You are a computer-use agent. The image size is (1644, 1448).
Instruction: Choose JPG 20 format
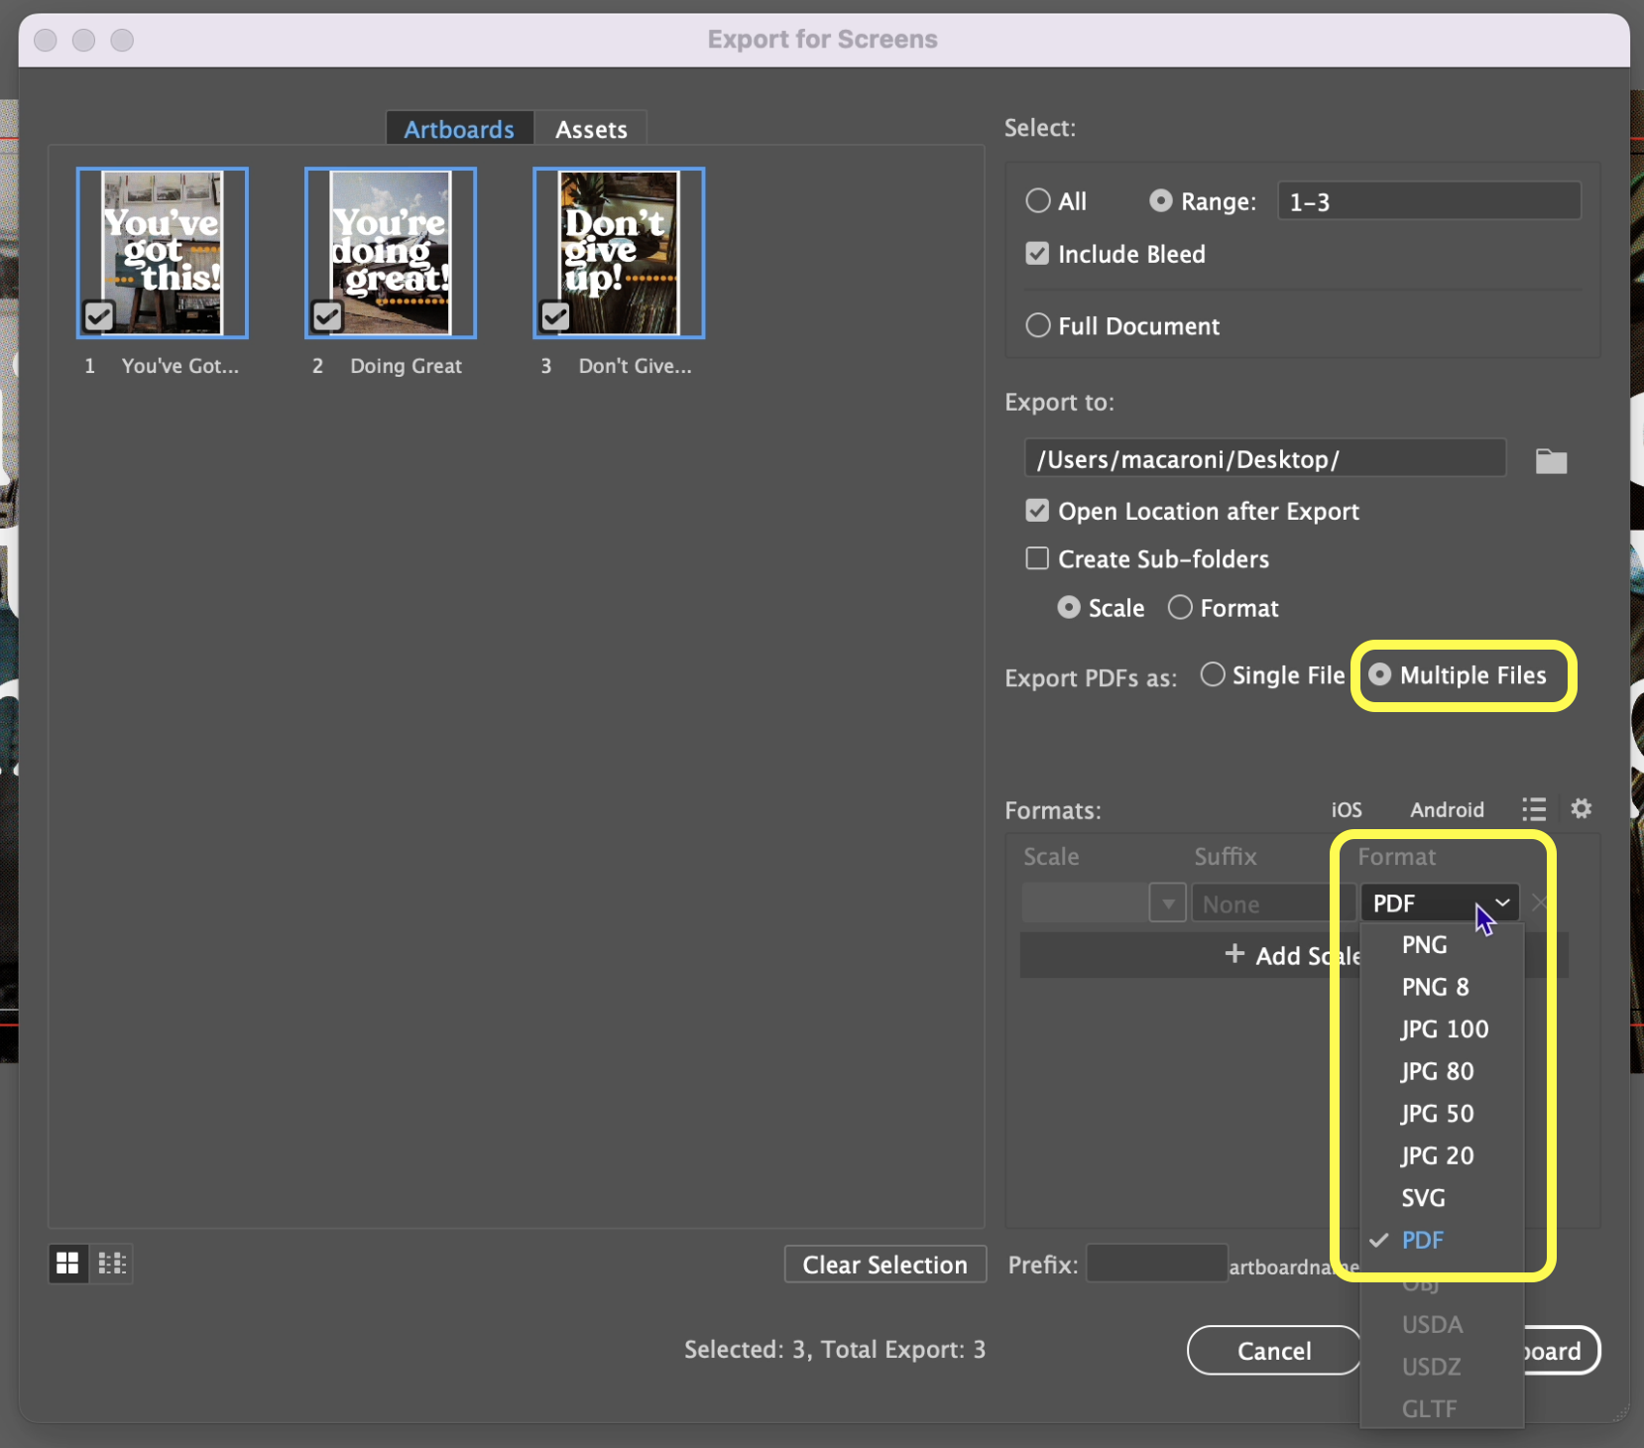coord(1437,1155)
